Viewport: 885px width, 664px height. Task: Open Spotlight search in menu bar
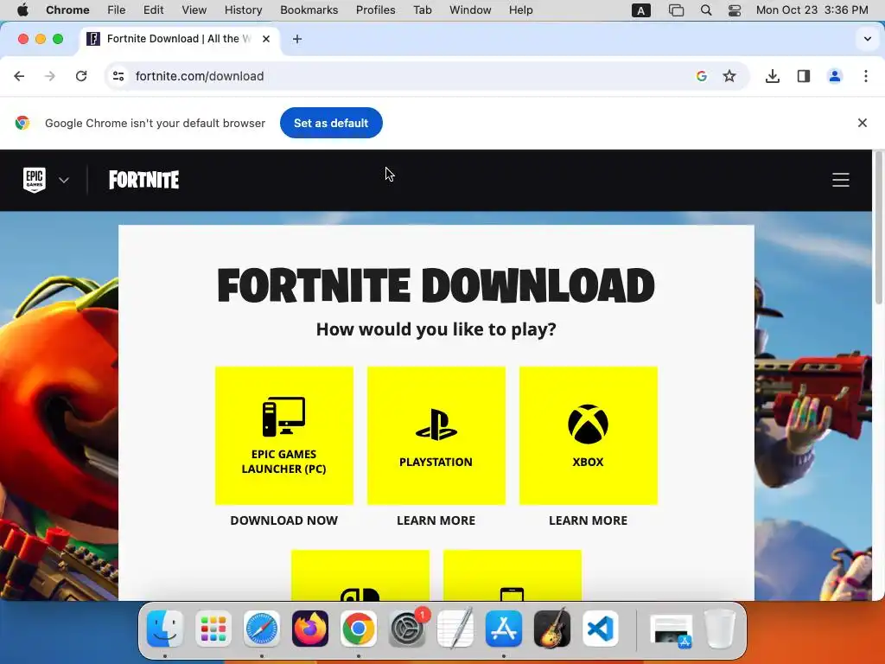click(706, 10)
